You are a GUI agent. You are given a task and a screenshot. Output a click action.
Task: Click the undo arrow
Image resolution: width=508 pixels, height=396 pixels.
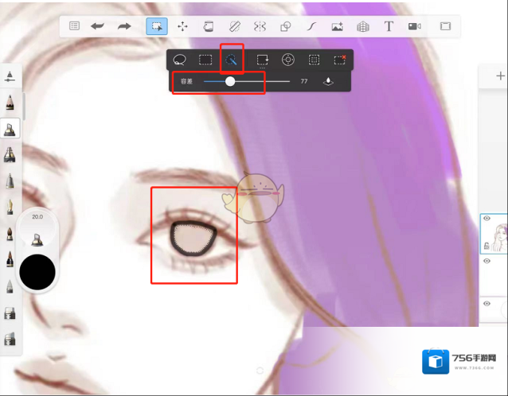97,26
